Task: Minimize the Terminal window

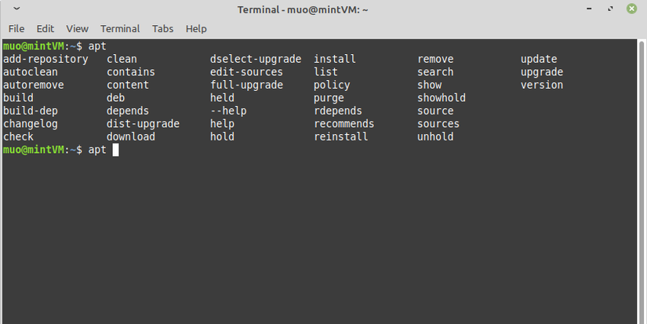Action: coord(591,9)
